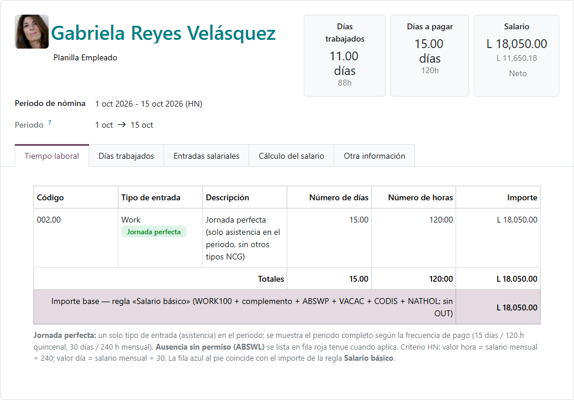574x400 pixels.
Task: Click the Periodo de nómina value '1 oct 2026 - 15 oct 2026 (HN)'
Action: tap(148, 104)
